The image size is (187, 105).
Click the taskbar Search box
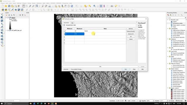coord(16,104)
